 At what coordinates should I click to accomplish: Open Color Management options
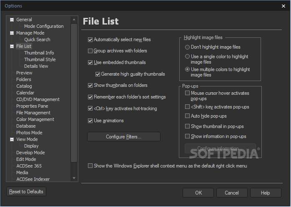point(35,119)
